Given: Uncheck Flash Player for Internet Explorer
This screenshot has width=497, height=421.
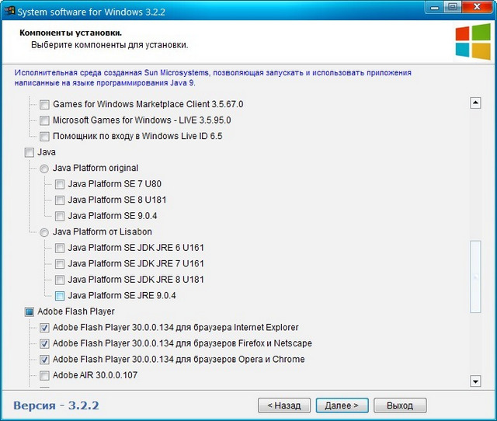Looking at the screenshot, I should pos(44,328).
